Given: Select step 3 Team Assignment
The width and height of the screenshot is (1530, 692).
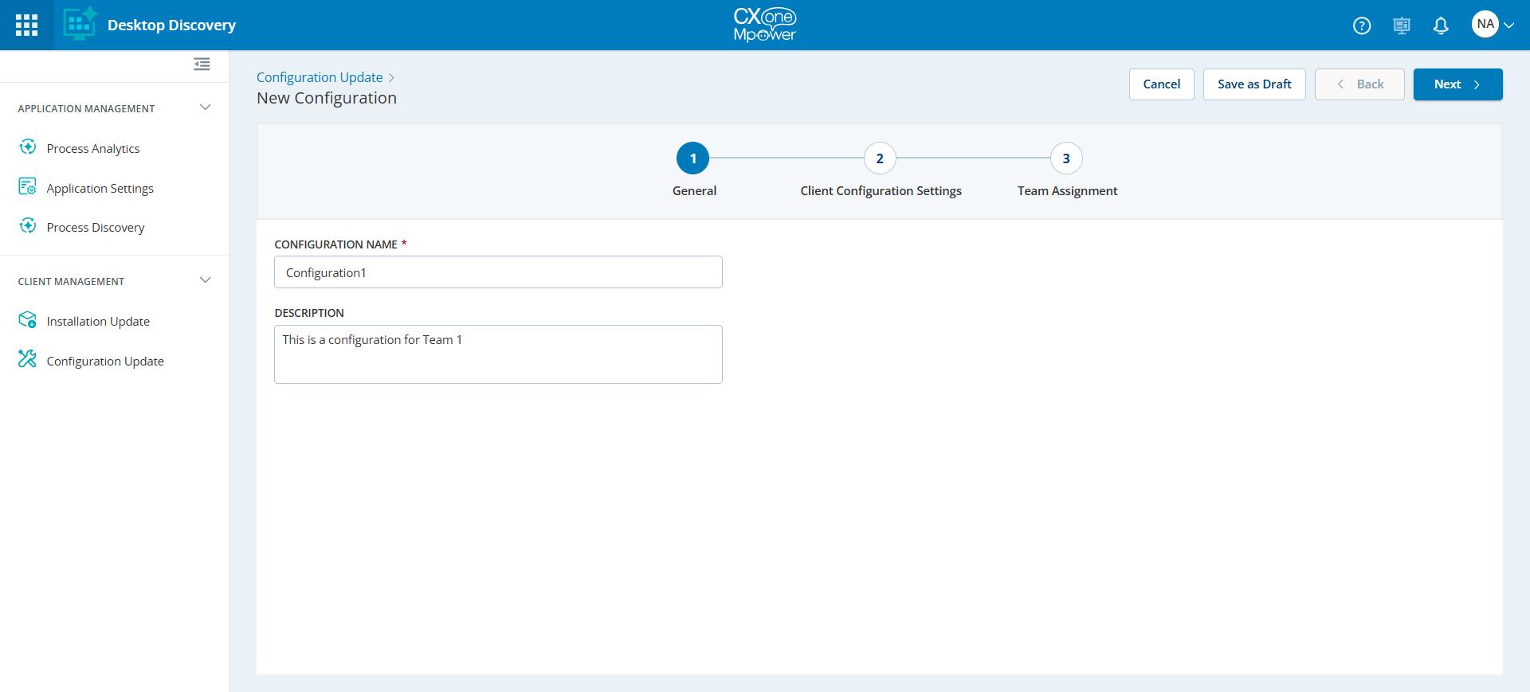Looking at the screenshot, I should (1065, 158).
